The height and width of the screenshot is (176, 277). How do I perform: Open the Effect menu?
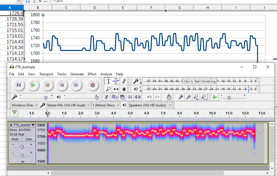(92, 74)
